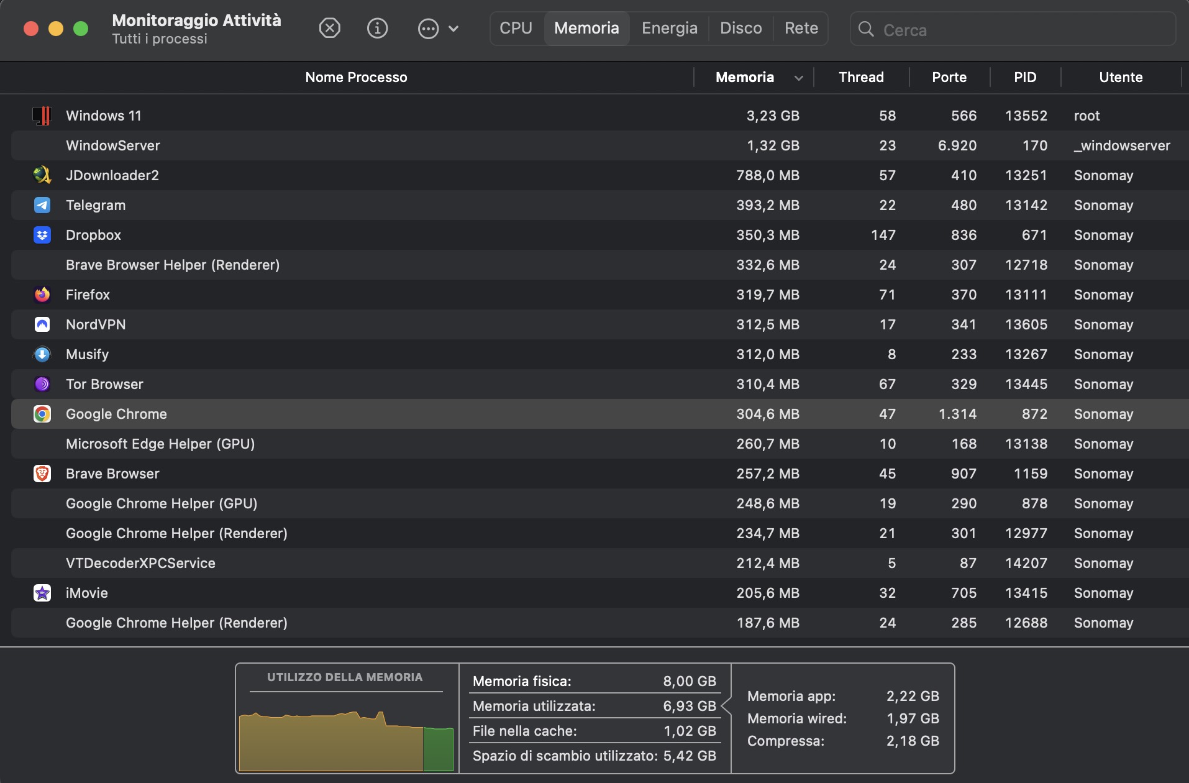Click Tor Browser's memory value 310,4 MB
This screenshot has height=783, width=1189.
[x=768, y=384]
